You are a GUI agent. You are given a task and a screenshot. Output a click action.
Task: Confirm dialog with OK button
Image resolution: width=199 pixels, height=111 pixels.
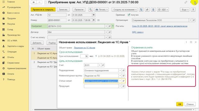180,104
